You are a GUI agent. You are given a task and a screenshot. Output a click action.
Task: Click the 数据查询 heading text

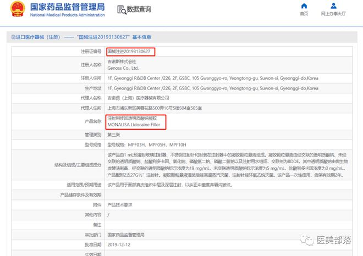139,9
